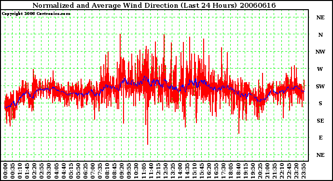The width and height of the screenshot is (333, 181).
Task: Click the 02:55 time label
Action: pyautogui.click(x=42, y=171)
